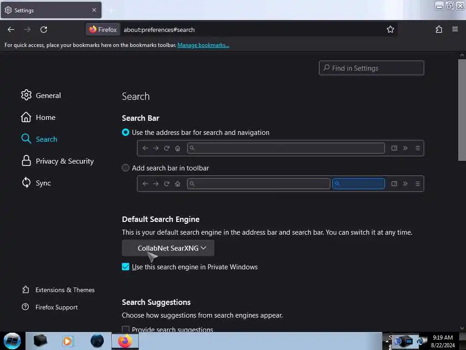
Task: Open the globe browser icon in taskbar
Action: [97, 341]
